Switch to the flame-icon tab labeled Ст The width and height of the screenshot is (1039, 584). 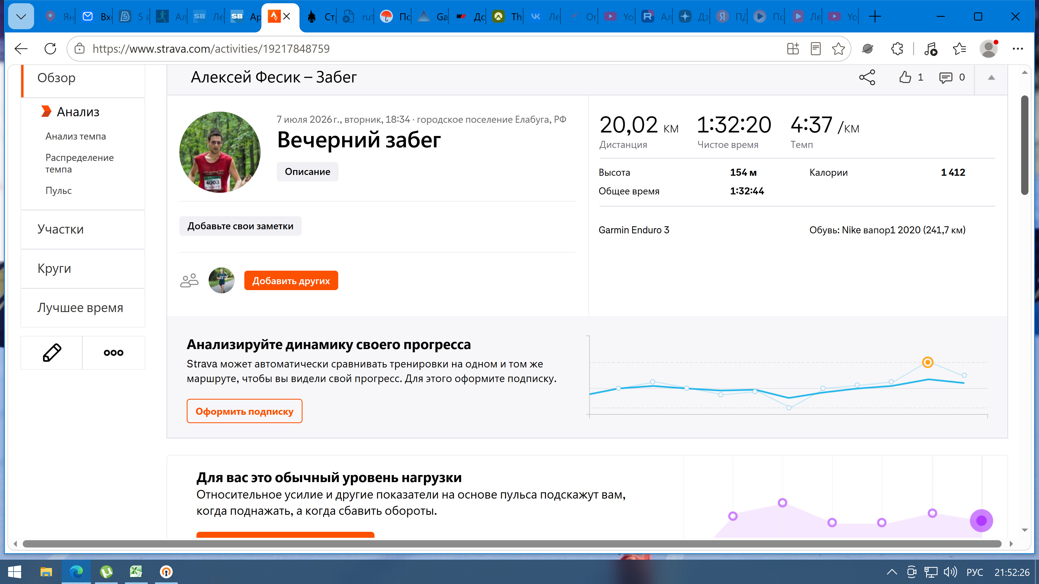click(321, 16)
